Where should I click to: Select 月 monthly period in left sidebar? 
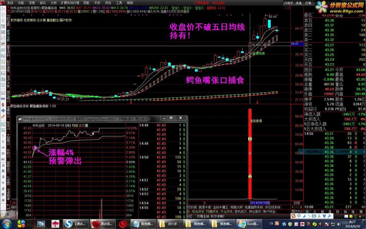coord(3,177)
